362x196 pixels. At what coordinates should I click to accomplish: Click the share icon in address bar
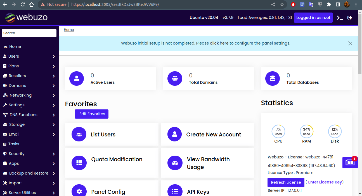point(273,4)
